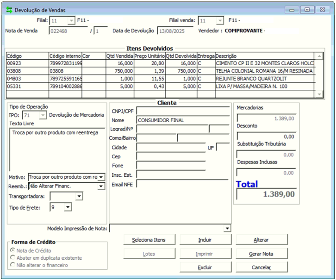Focus the Data de Devolução field

[x=175, y=31]
